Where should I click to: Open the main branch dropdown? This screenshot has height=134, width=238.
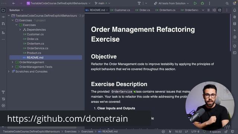[102, 3]
